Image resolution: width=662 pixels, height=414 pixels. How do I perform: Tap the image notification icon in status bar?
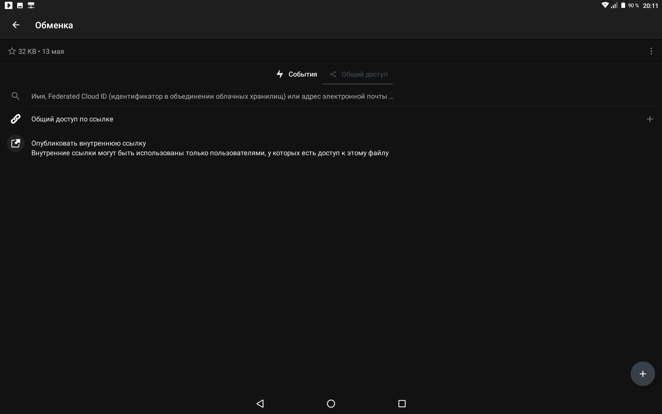20,6
